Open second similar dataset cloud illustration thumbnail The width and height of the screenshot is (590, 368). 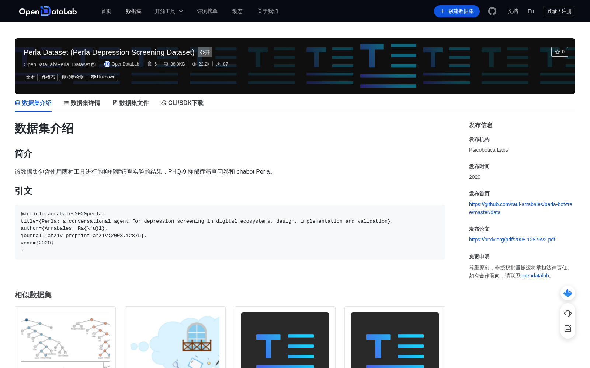[x=175, y=340]
